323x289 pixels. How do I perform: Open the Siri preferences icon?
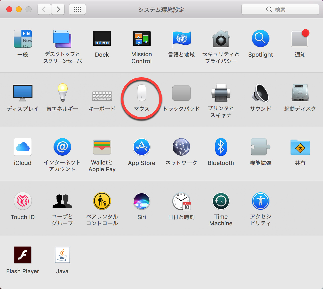pyautogui.click(x=142, y=201)
